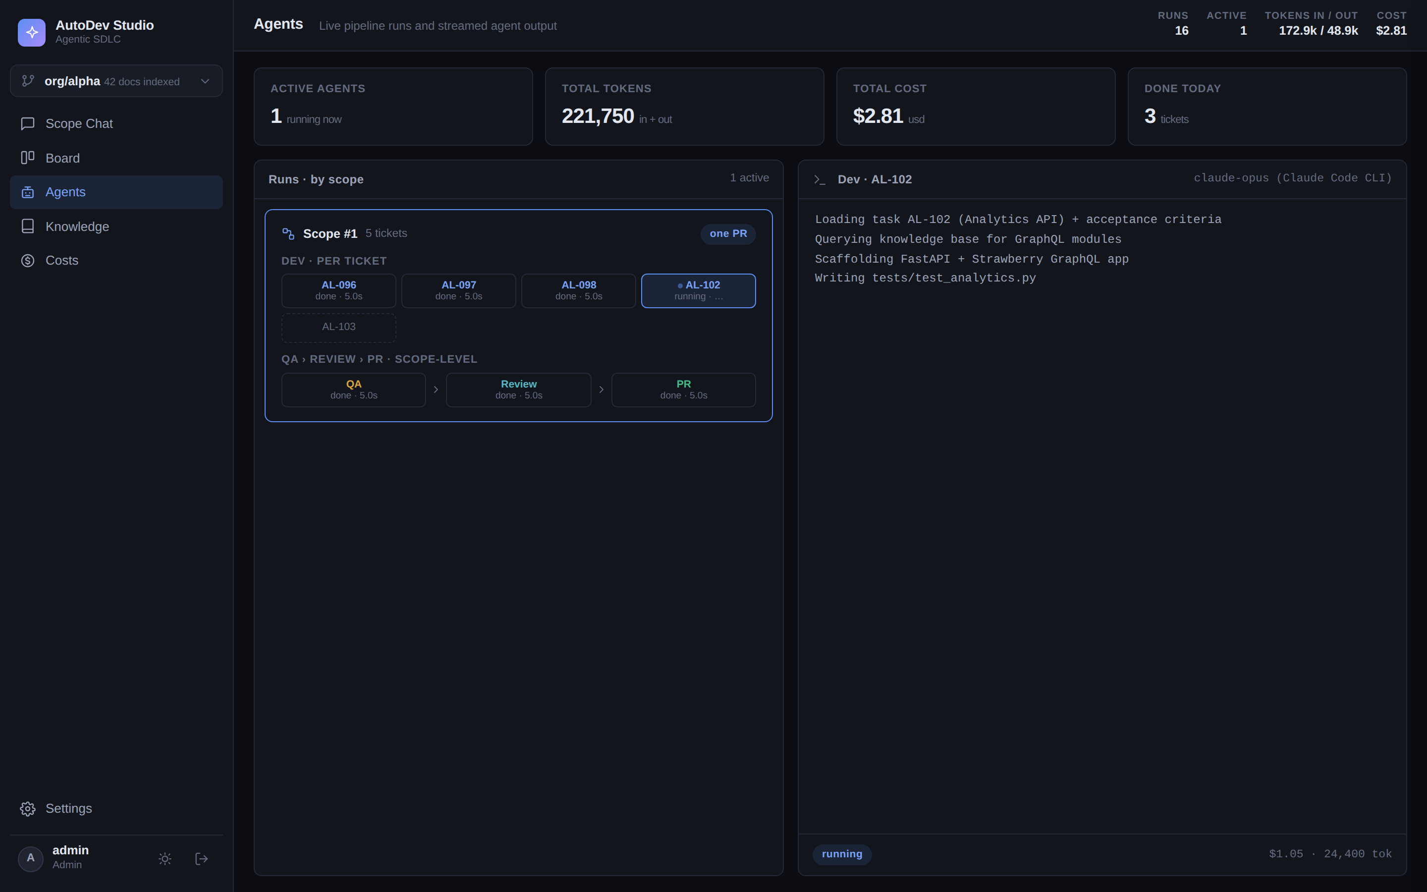This screenshot has height=892, width=1427.
Task: Click the Board columns icon
Action: 28,158
